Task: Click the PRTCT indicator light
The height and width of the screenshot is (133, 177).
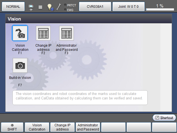Action: tap(65, 5)
